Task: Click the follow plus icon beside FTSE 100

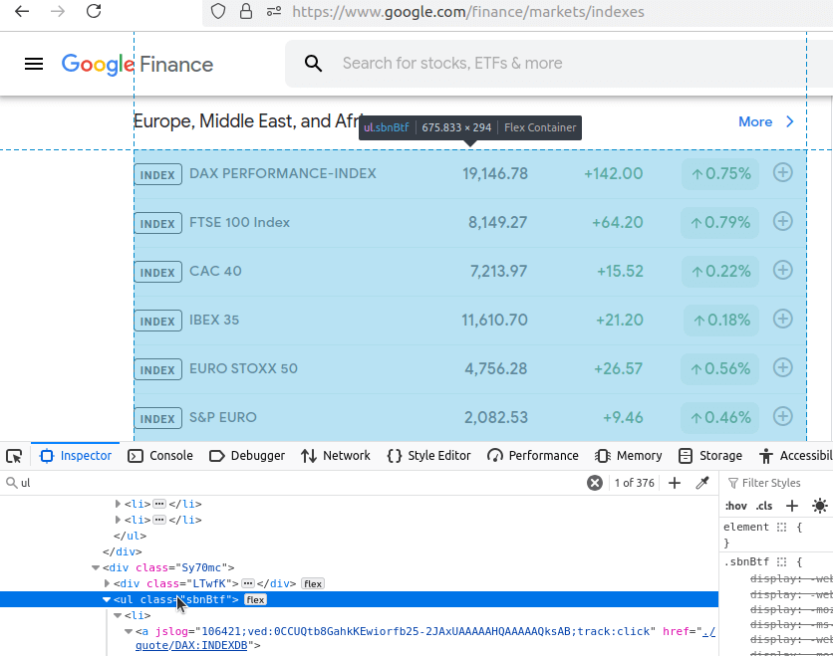Action: tap(783, 222)
